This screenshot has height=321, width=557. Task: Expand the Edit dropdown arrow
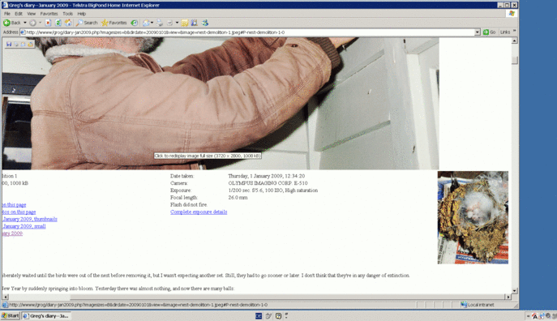177,23
